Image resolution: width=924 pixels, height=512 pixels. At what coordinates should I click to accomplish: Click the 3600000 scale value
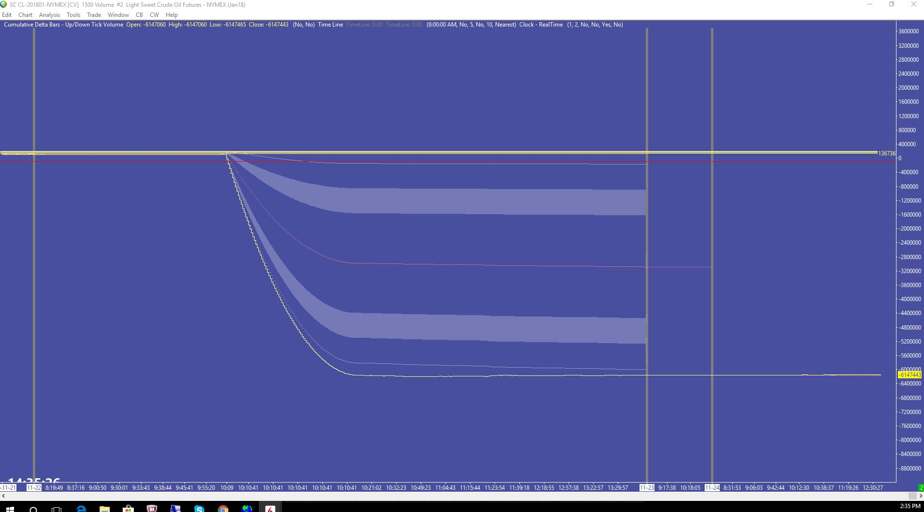pos(908,31)
